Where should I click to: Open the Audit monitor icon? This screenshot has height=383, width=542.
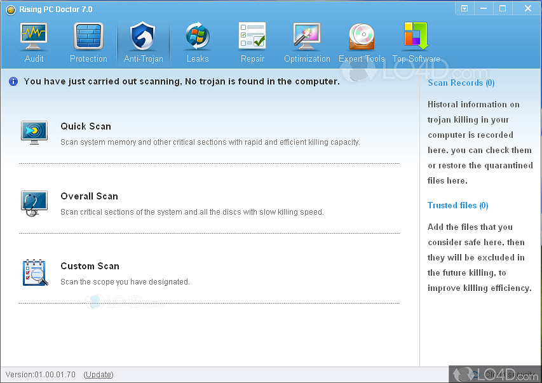(x=34, y=36)
